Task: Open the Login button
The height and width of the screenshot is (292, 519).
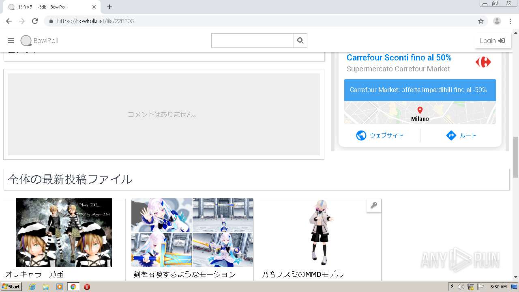Action: (x=492, y=41)
